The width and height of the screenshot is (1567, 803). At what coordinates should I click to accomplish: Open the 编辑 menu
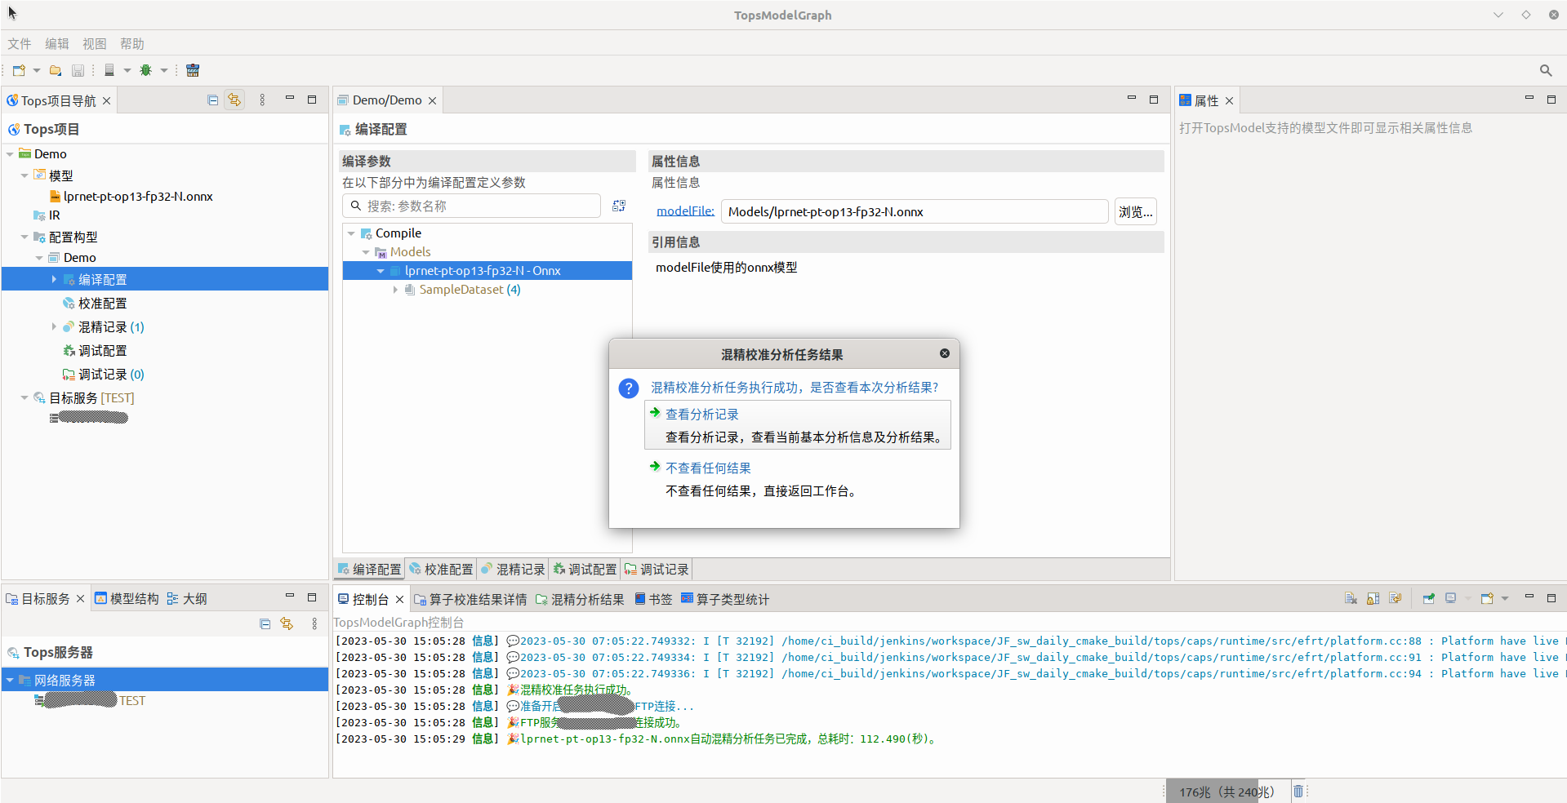tap(57, 43)
